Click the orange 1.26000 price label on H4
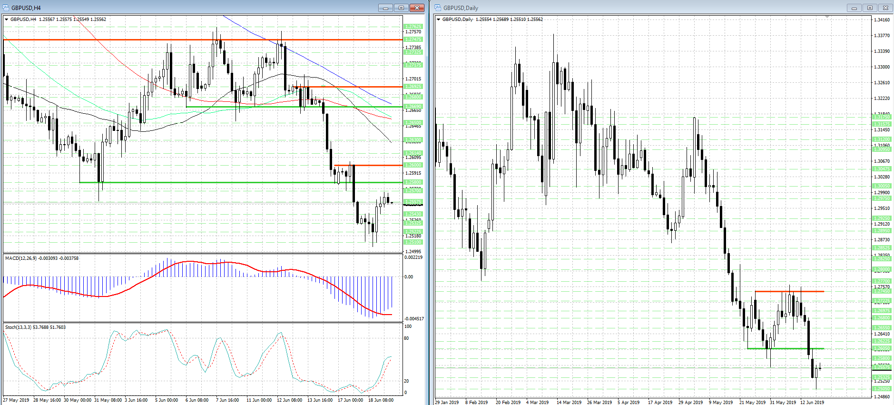The image size is (894, 405). pos(413,165)
